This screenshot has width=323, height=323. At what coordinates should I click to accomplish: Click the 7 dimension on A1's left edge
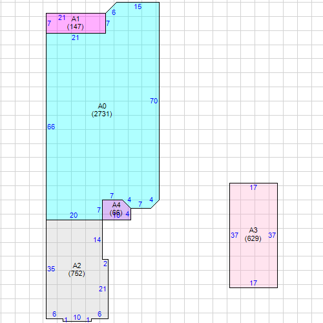tap(49, 23)
